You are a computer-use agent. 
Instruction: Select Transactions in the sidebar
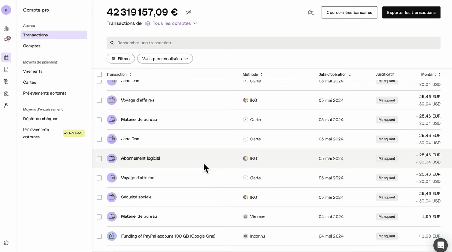(54, 35)
